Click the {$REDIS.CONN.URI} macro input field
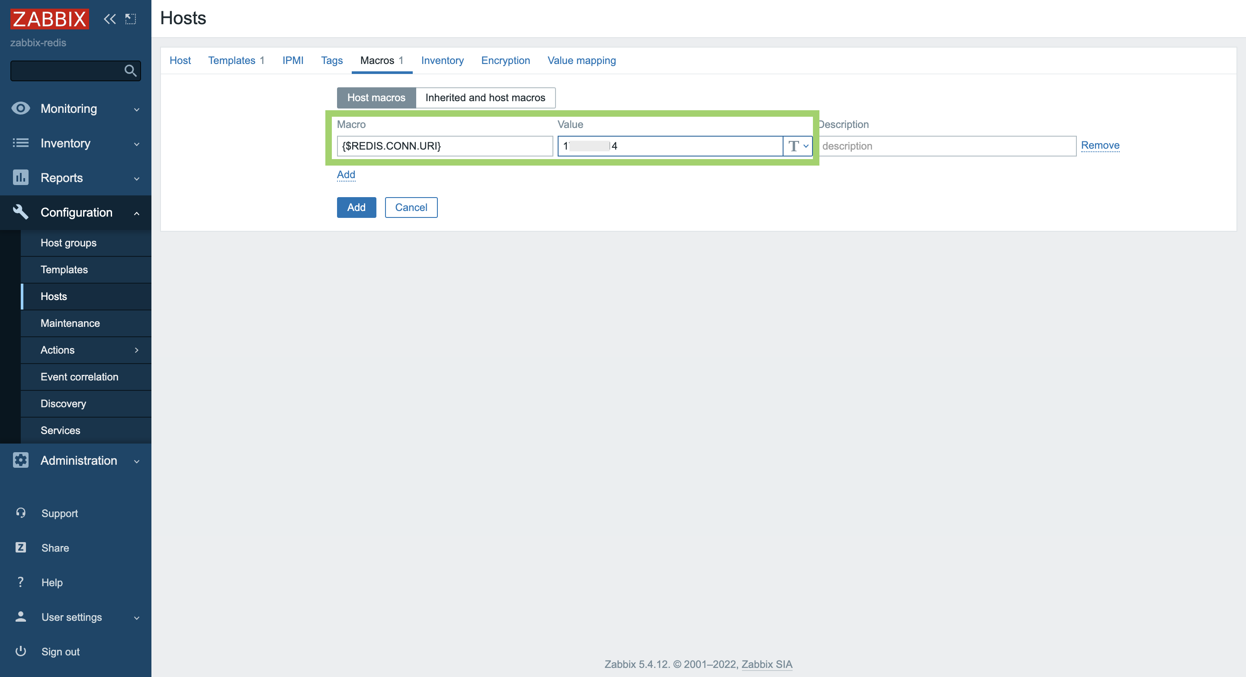 (444, 145)
